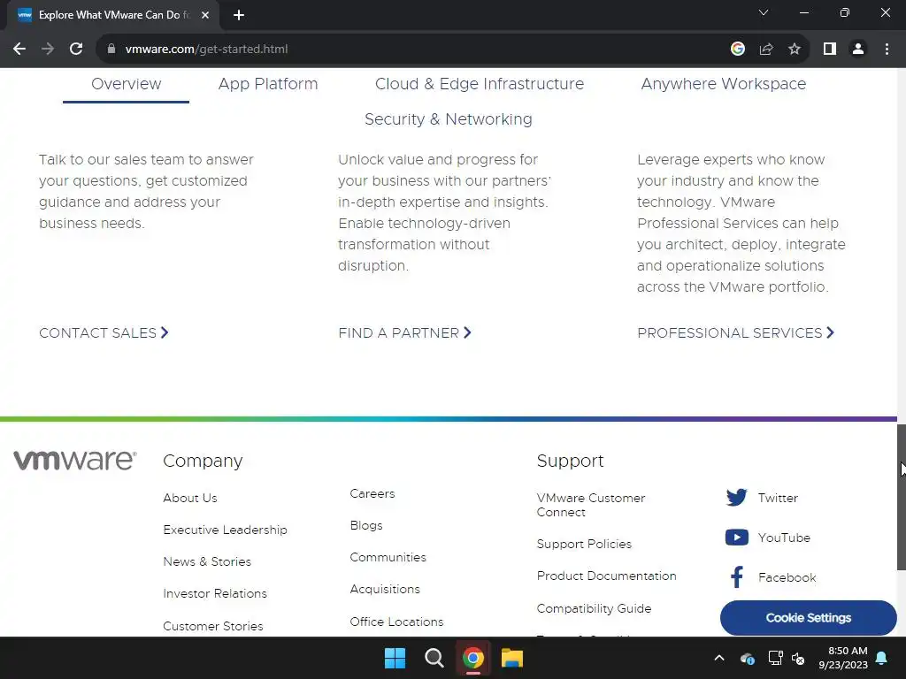906x679 pixels.
Task: Open the Cookie Settings button
Action: (x=809, y=618)
